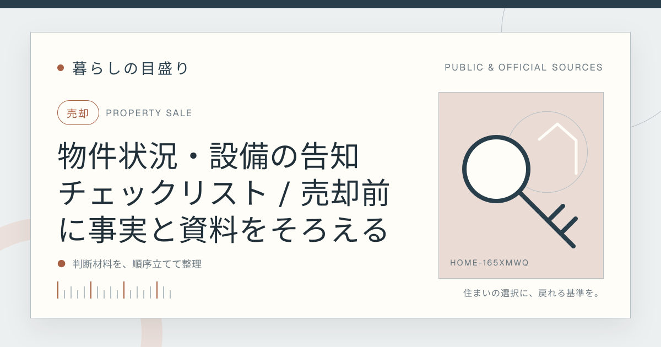Select the 売却 category pill
This screenshot has width=661, height=347.
[78, 113]
